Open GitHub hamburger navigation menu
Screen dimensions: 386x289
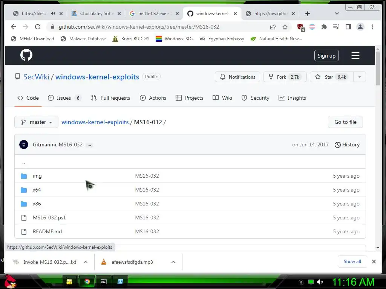point(355,56)
